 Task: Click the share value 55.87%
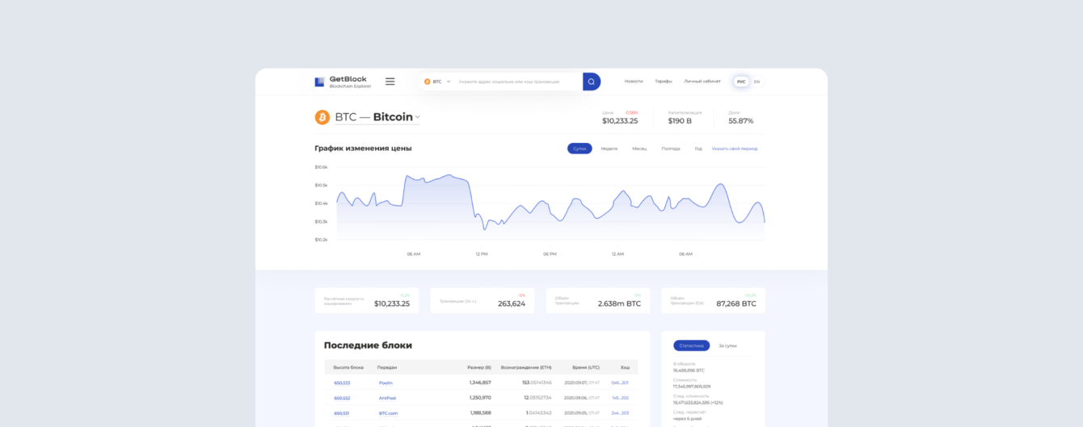point(741,121)
